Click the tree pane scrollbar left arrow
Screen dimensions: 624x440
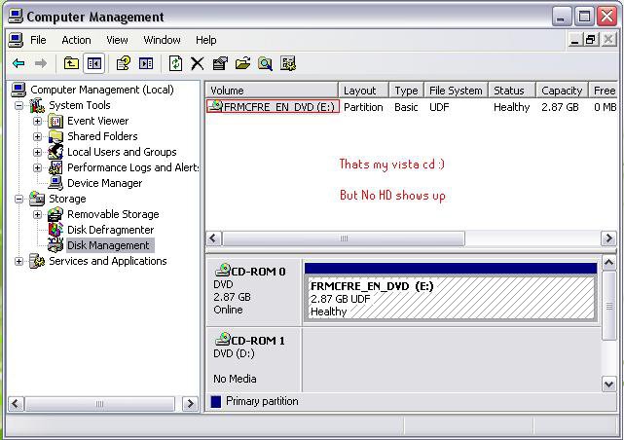tap(16, 404)
